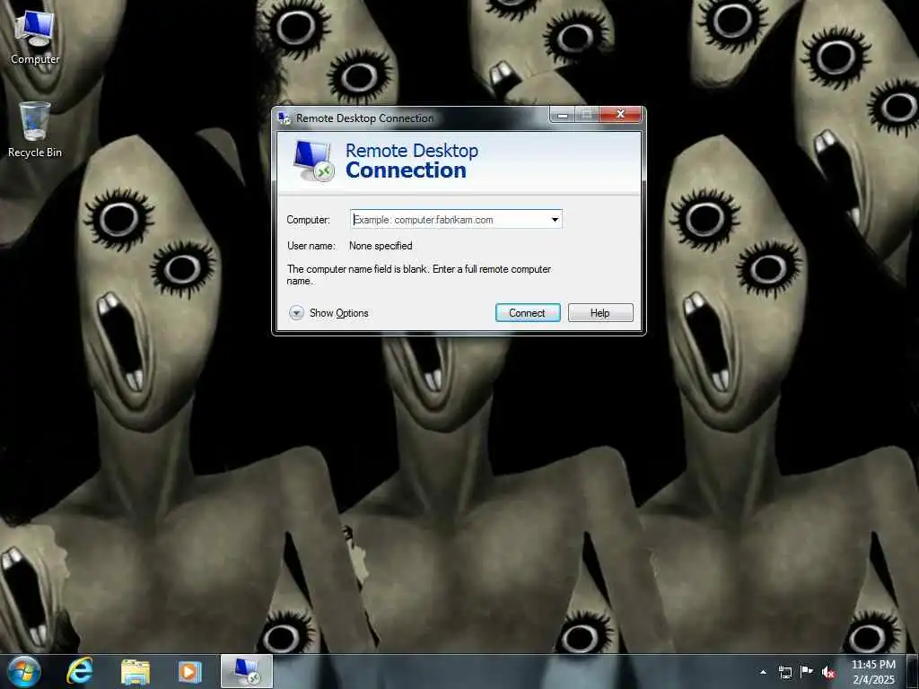Minimize the Remote Desktop Connection window
Image resolution: width=919 pixels, height=689 pixels.
coord(563,115)
